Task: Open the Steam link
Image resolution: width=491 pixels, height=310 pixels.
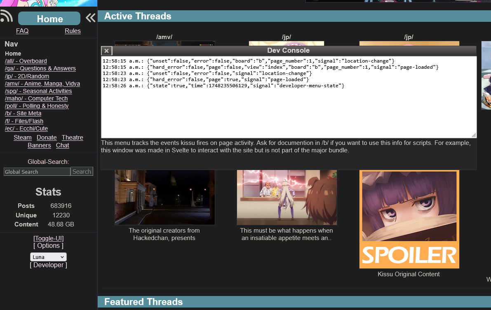Action: 23,138
